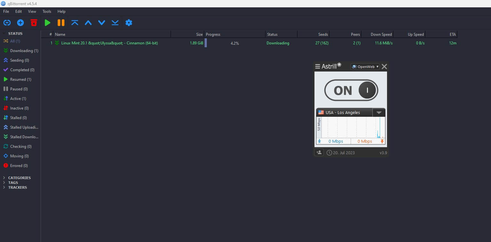The width and height of the screenshot is (491, 242).
Task: Click the Astrill 50 Mbps traffic graph
Action: coord(351,127)
